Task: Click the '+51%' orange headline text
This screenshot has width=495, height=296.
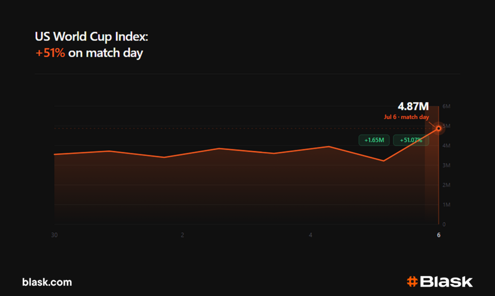Action: [50, 53]
